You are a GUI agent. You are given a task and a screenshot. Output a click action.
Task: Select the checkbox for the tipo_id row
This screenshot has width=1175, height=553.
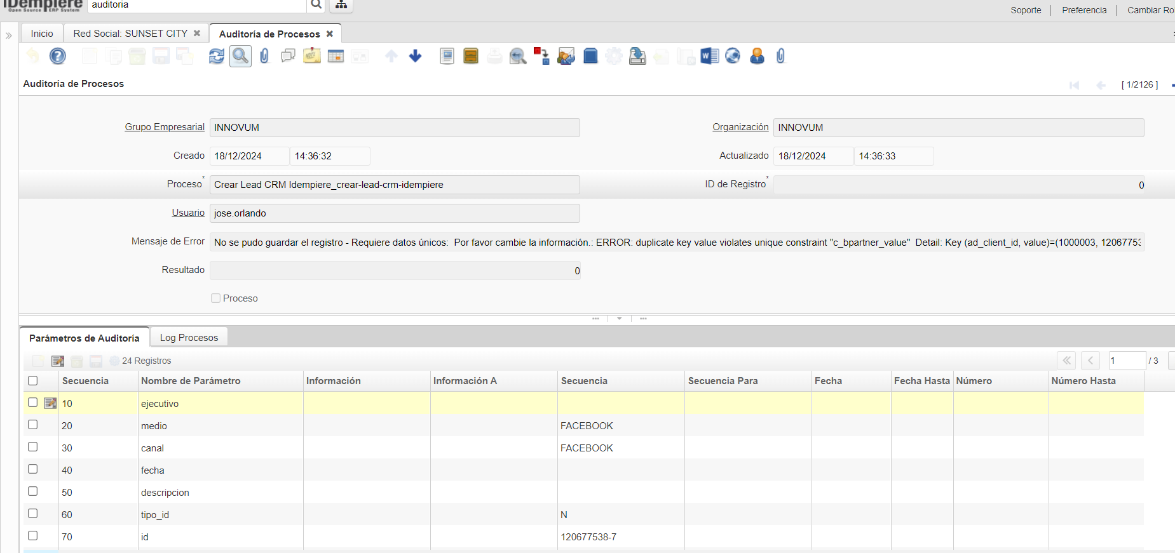(33, 514)
